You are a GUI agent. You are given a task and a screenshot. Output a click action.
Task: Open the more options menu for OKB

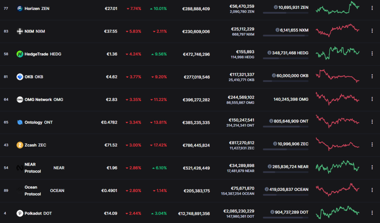point(372,76)
